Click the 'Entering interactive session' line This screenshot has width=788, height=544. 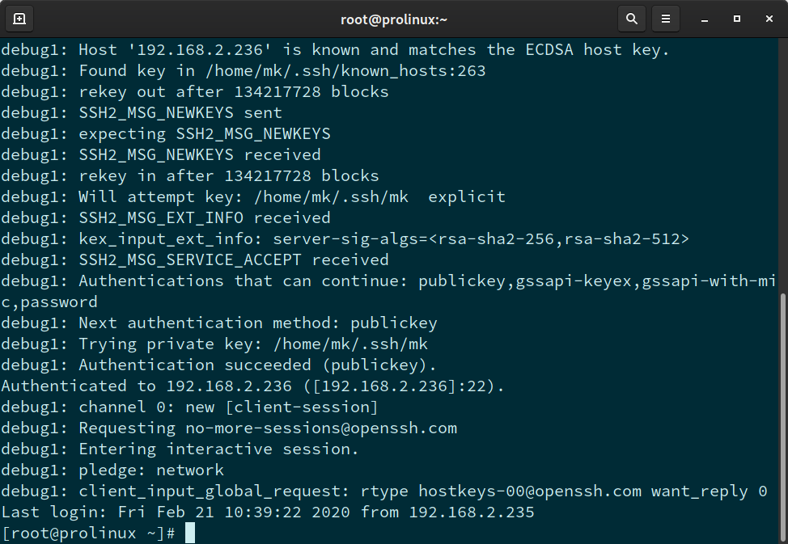218,449
